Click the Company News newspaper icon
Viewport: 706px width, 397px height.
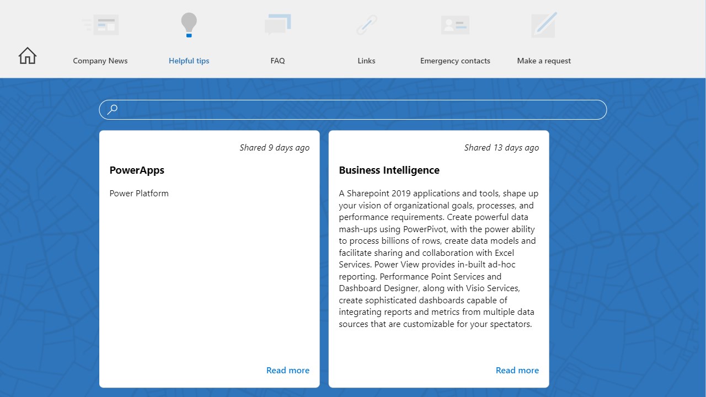point(100,25)
